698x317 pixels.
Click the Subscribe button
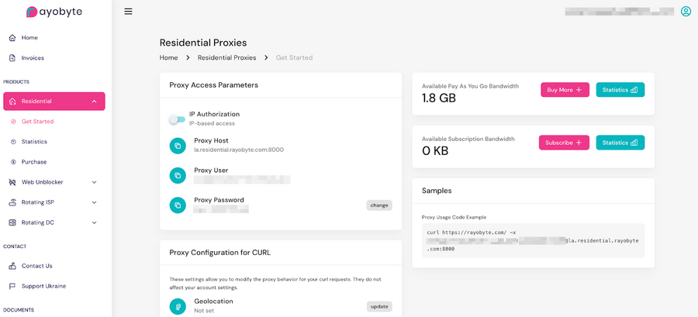pos(564,143)
